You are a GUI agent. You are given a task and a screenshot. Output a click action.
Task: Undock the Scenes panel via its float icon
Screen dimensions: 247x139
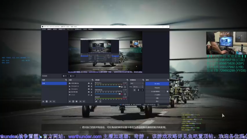66,80
